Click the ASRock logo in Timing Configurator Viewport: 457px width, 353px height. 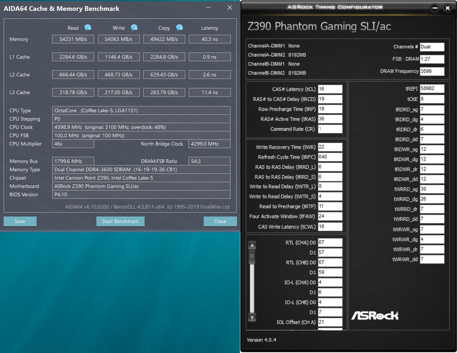[x=375, y=315]
